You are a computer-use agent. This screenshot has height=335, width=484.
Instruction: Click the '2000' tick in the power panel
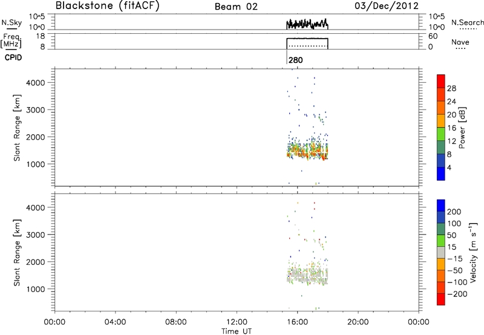[x=36, y=137]
